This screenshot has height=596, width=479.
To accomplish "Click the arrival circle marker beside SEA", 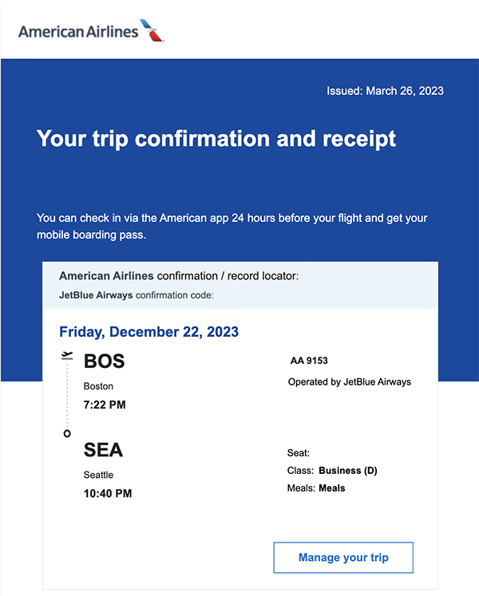I will [67, 433].
